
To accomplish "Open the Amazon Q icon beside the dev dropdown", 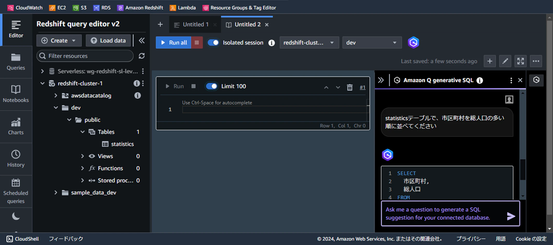I will coord(413,42).
